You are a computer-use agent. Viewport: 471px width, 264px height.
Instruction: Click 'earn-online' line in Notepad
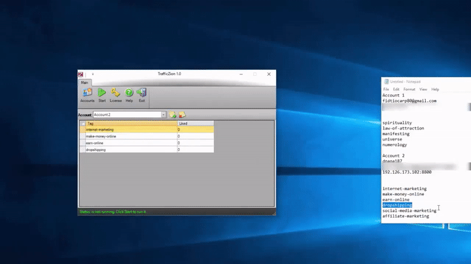click(396, 199)
